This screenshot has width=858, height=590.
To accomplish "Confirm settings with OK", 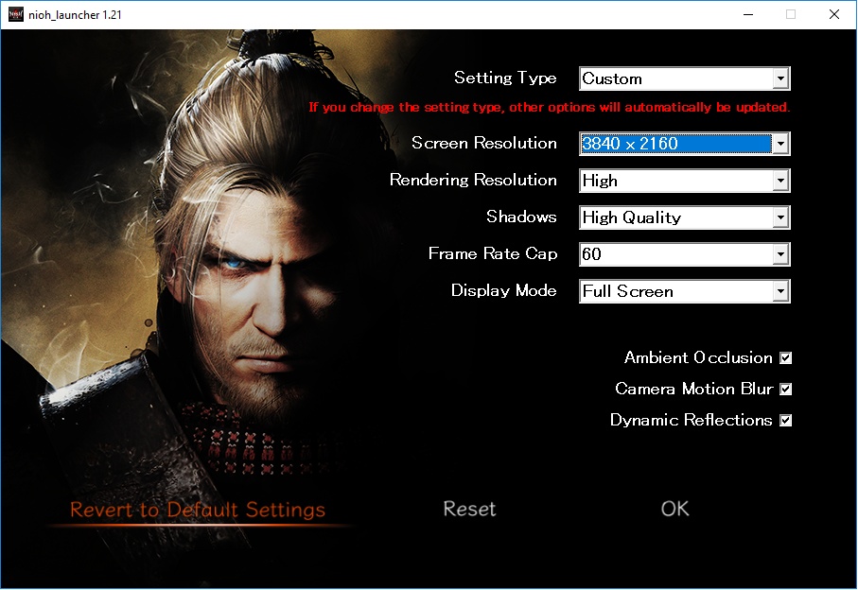I will [x=674, y=509].
